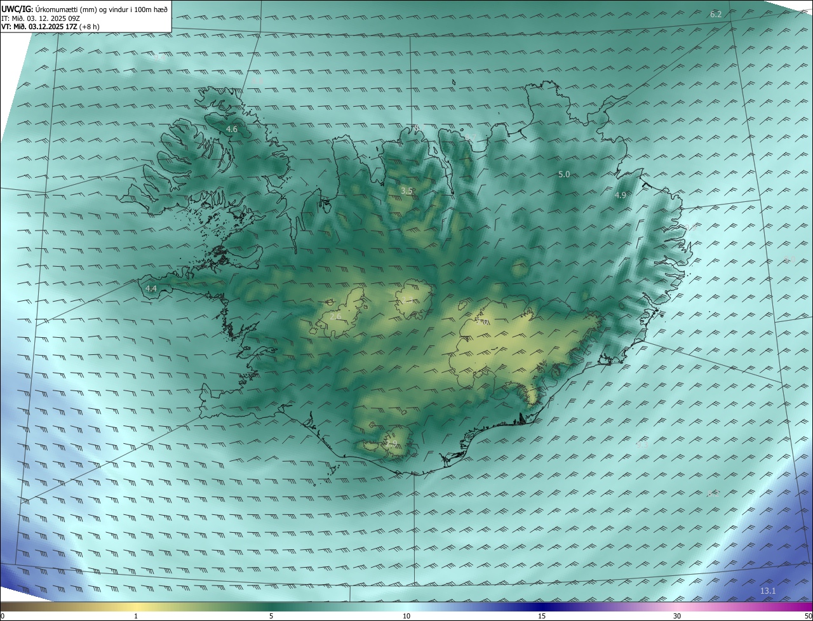Click the initial time line 'IT: Mið. 03. 12. 2025 09Z'
Screen dimensions: 813x621
(x=41, y=18)
